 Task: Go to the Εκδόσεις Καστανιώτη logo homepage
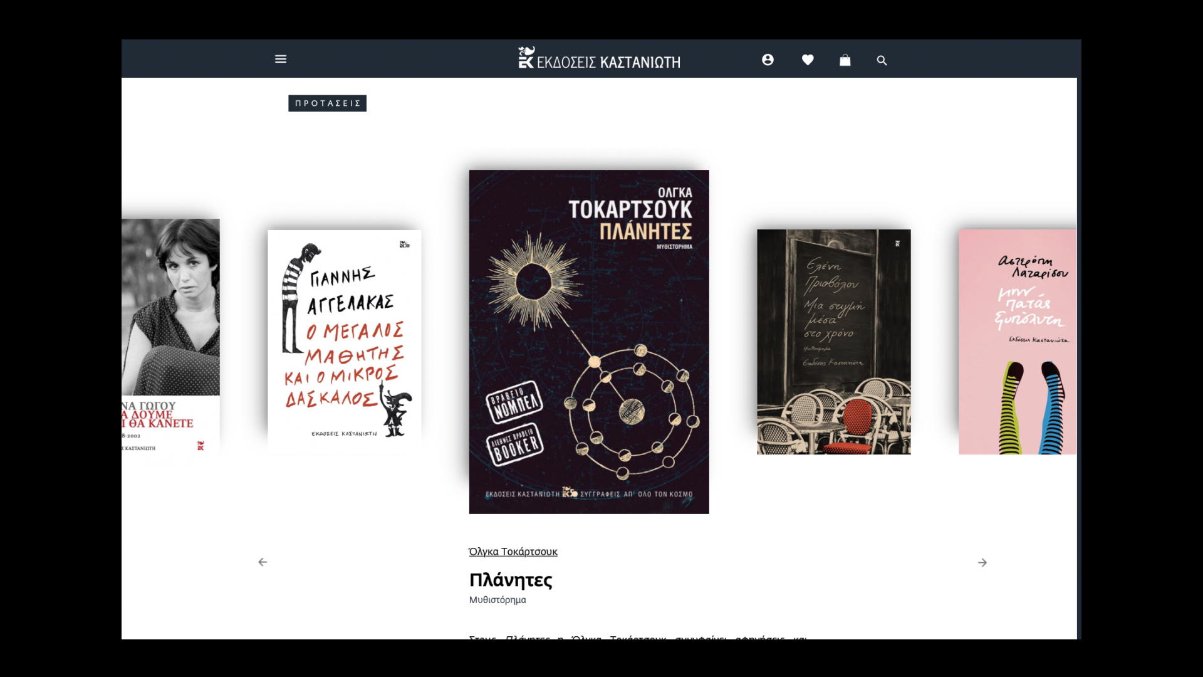[599, 58]
